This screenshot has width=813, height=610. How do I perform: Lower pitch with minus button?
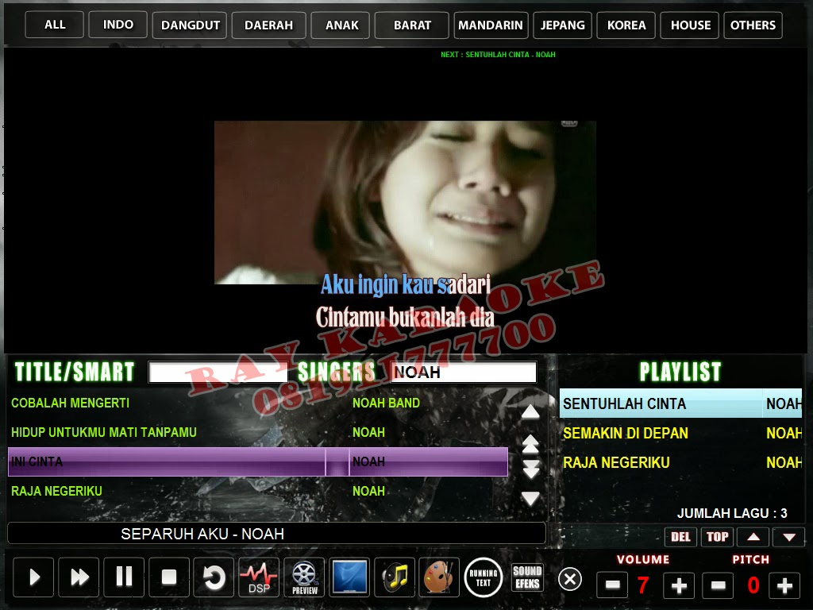718,585
